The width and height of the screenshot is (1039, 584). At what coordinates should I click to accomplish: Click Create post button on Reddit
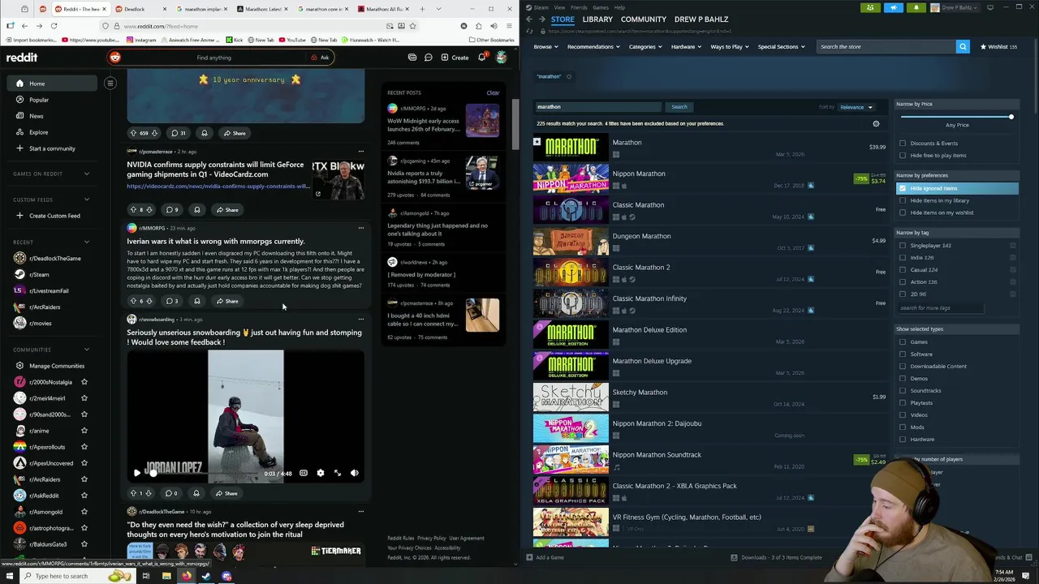click(x=455, y=58)
